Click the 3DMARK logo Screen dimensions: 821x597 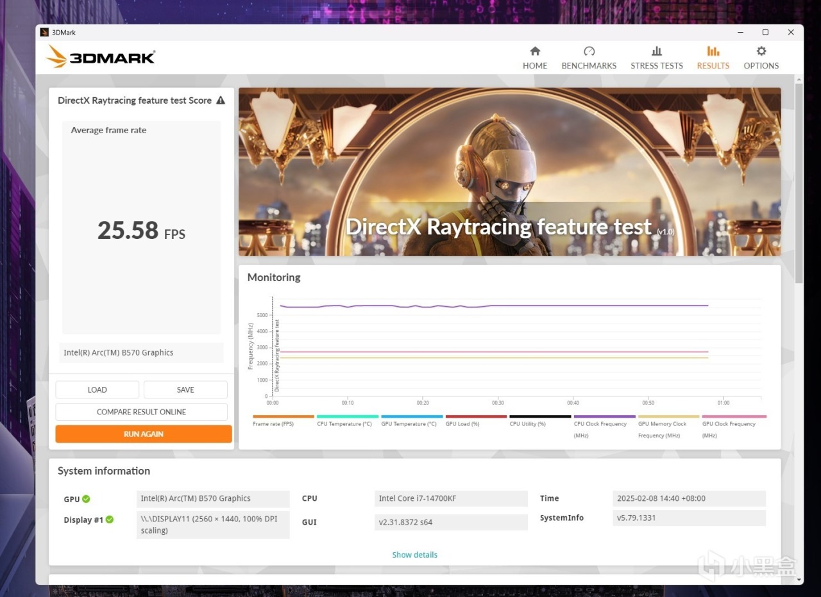tap(101, 57)
